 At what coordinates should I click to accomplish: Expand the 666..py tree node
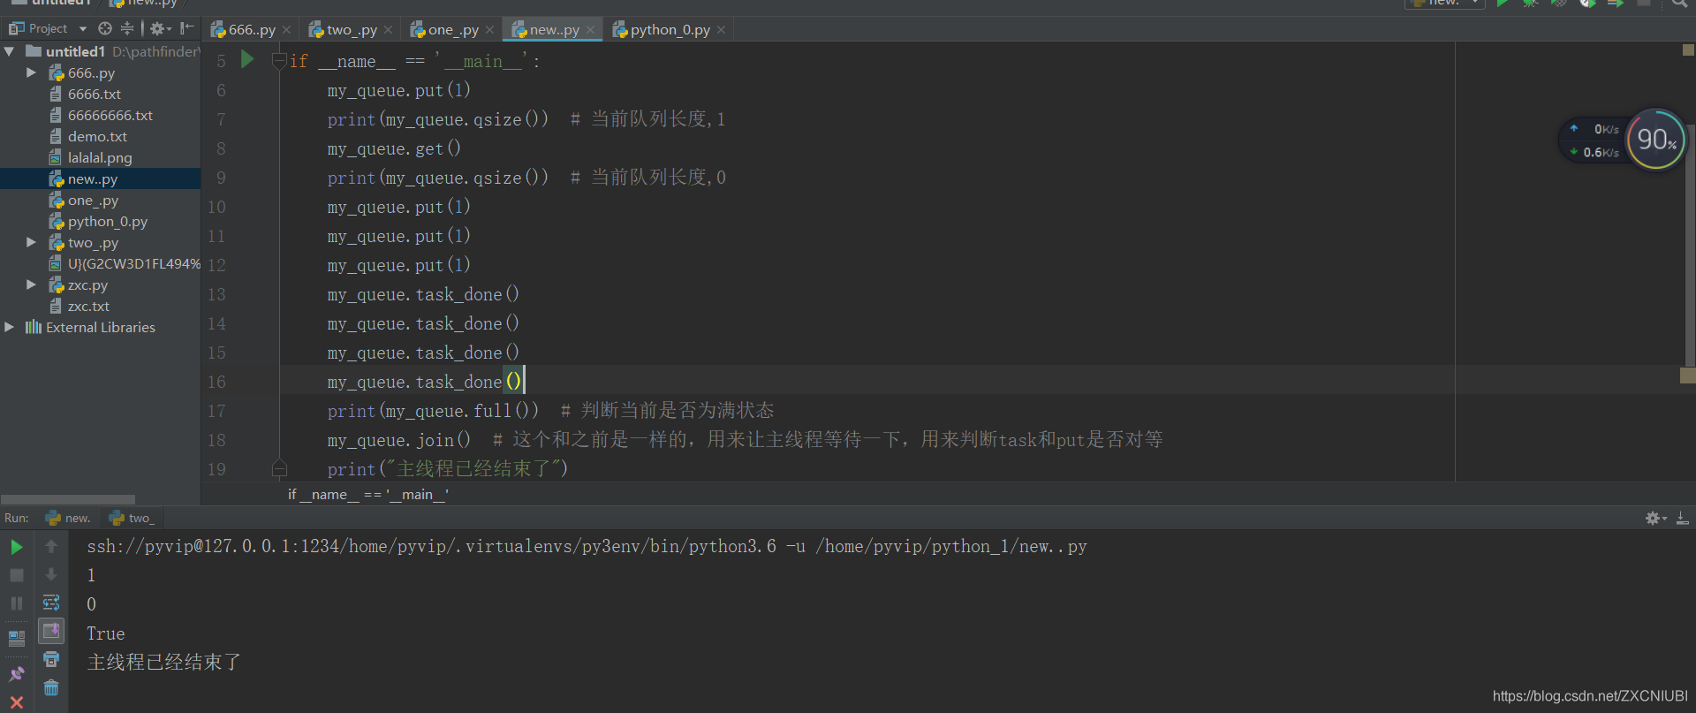point(31,72)
